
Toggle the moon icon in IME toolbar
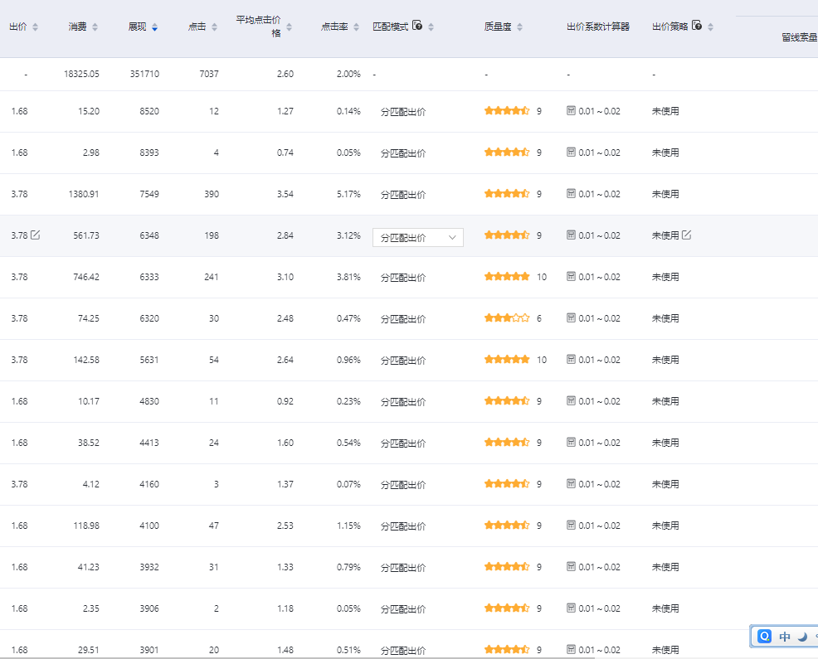click(802, 637)
